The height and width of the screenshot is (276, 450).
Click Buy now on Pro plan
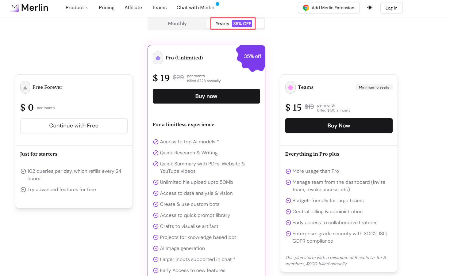click(x=206, y=96)
